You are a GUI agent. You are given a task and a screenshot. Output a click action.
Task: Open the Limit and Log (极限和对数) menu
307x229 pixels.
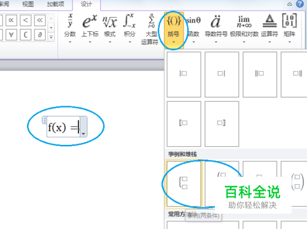pos(244,28)
